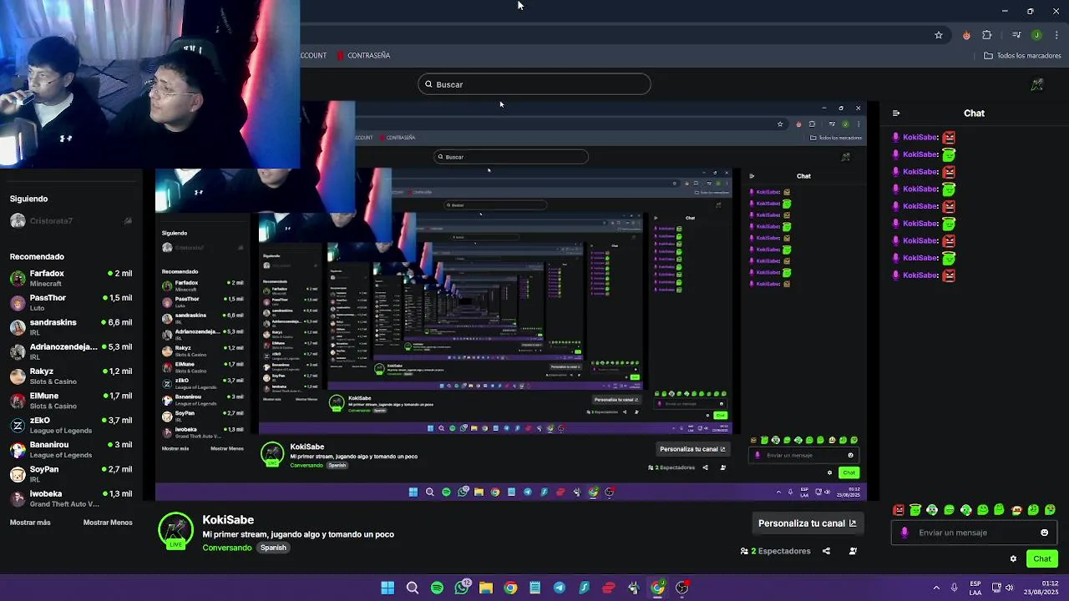Select zEKO League of Legends channel
The image size is (1069, 601).
pyautogui.click(x=71, y=425)
